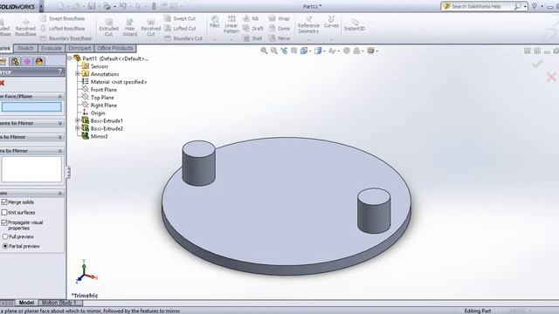
Task: Click Zoom to Fit in view toolbar
Action: [x=264, y=51]
